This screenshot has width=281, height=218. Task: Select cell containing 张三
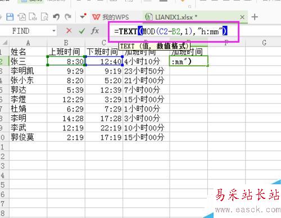click(28, 61)
